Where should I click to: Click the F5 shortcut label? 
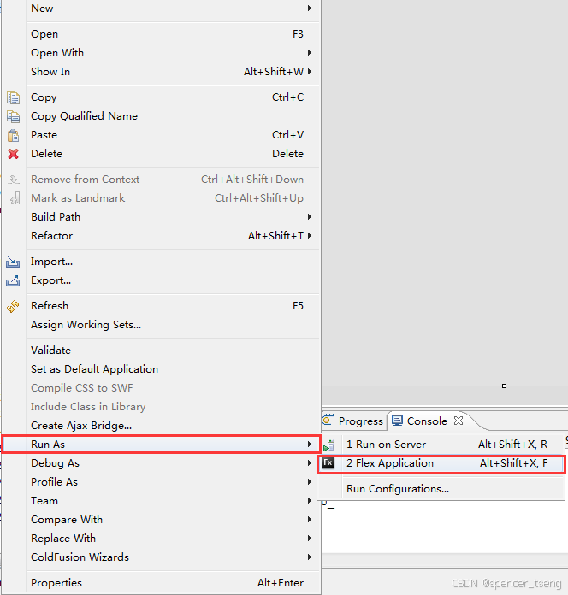[298, 306]
